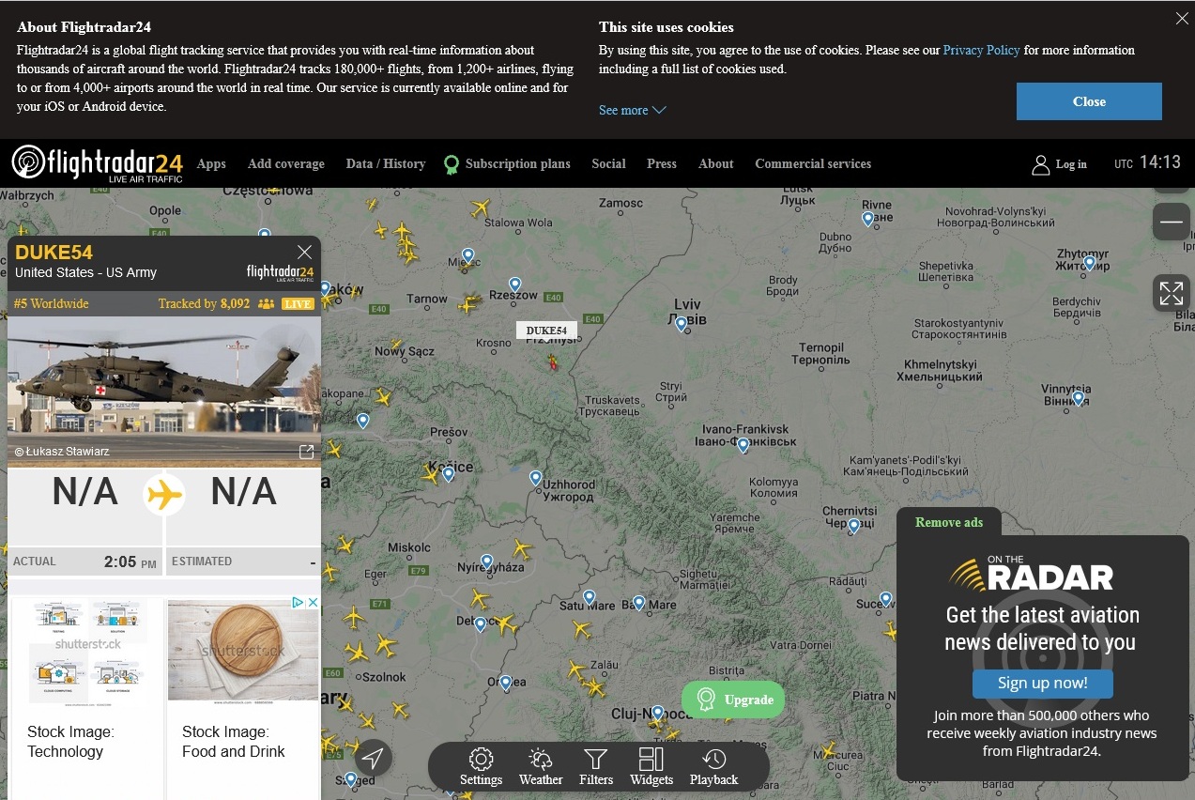Image resolution: width=1195 pixels, height=800 pixels.
Task: Zoom out the map with minus button
Action: click(x=1171, y=223)
